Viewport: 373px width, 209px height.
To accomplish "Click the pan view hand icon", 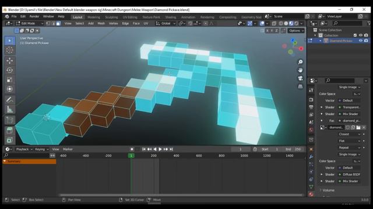I will pos(301,70).
